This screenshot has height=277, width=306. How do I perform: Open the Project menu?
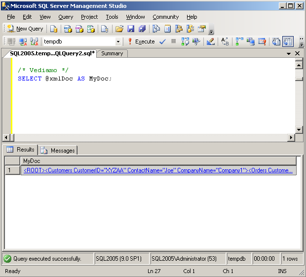tap(89, 17)
